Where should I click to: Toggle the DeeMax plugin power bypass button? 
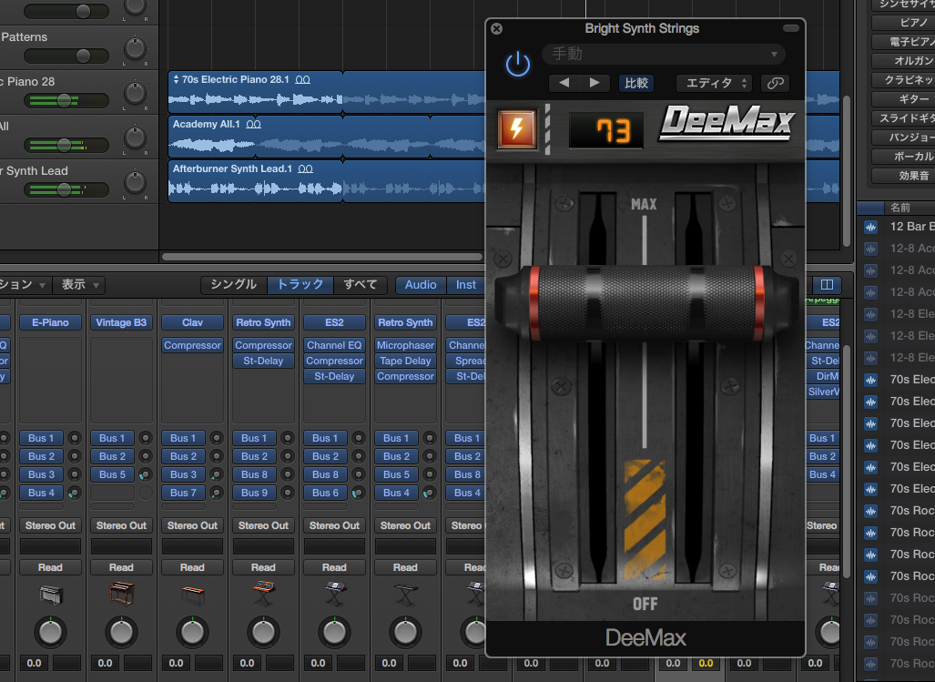pos(518,64)
